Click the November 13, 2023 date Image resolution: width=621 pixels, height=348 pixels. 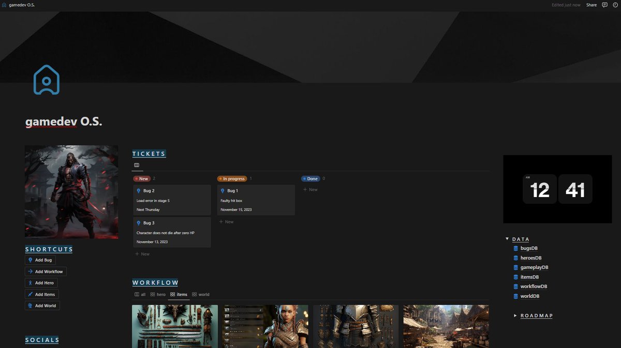[152, 242]
